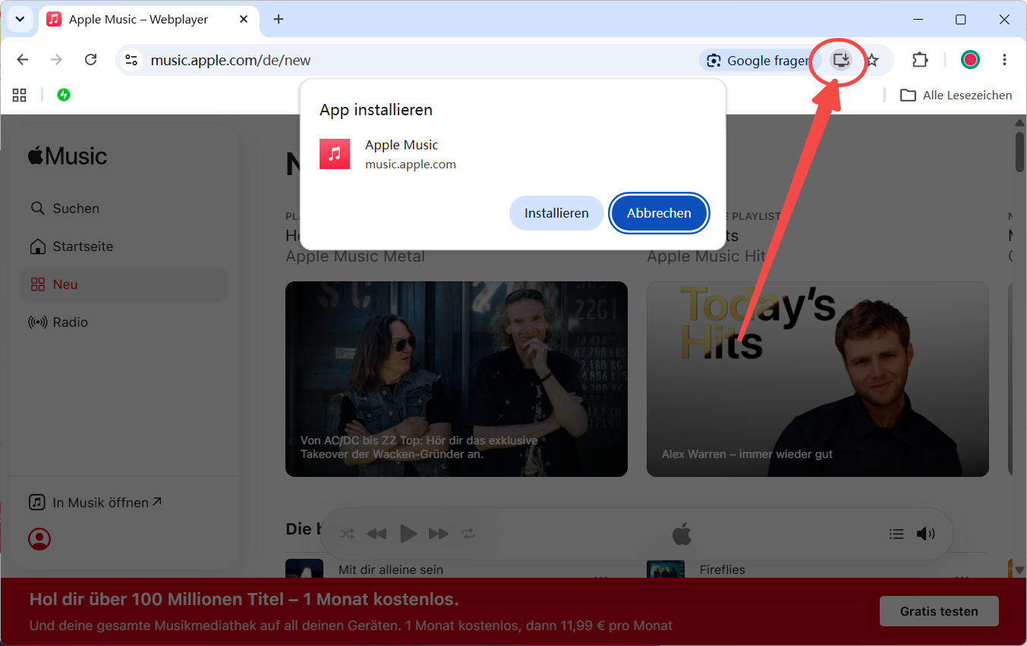
Task: Click the account profile icon in the sidebar
Action: pos(39,539)
